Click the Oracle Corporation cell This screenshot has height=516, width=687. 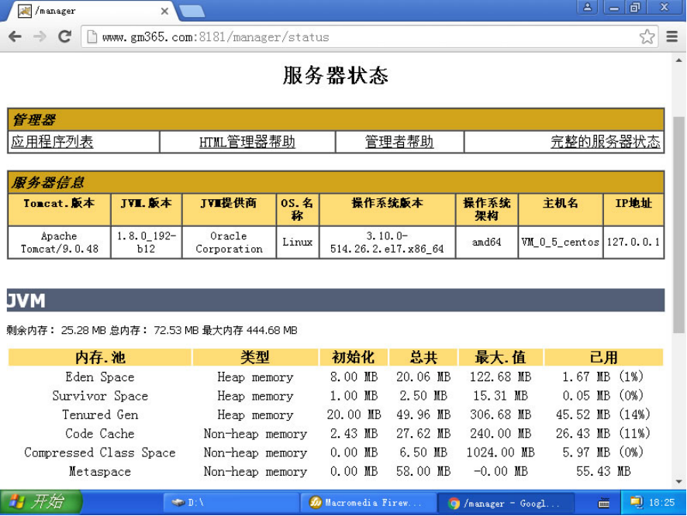(x=230, y=243)
